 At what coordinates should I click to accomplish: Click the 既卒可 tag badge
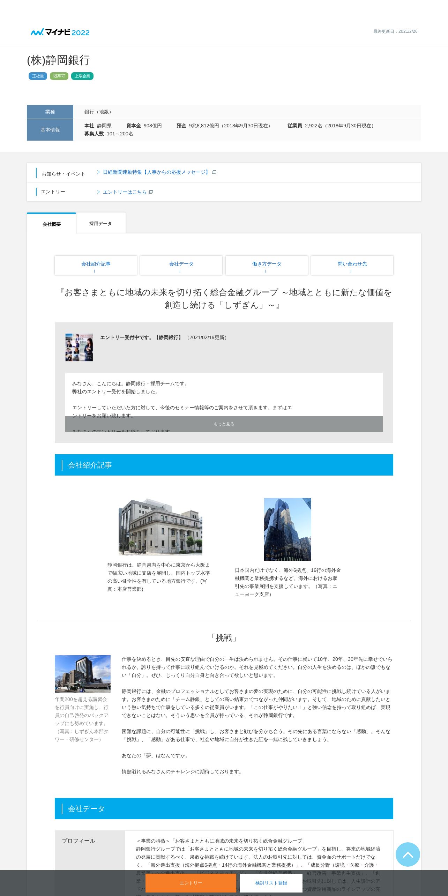[x=59, y=76]
